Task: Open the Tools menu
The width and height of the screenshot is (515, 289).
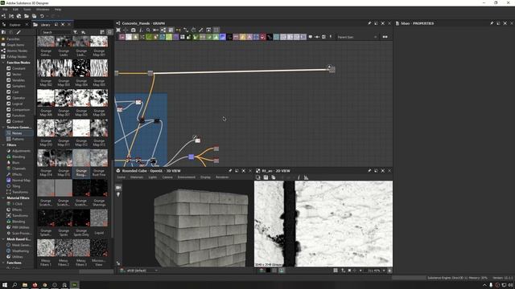Action: (x=27, y=10)
